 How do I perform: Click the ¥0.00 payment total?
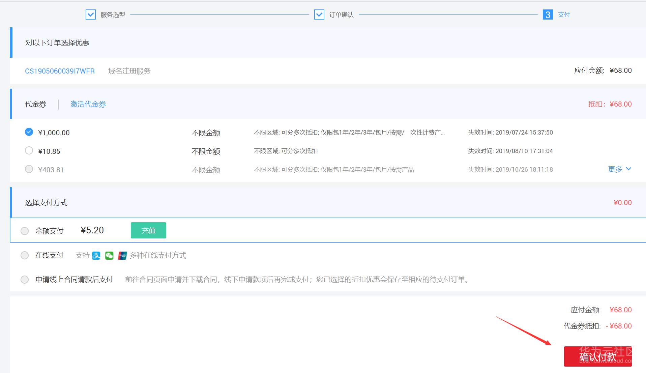pyautogui.click(x=623, y=203)
